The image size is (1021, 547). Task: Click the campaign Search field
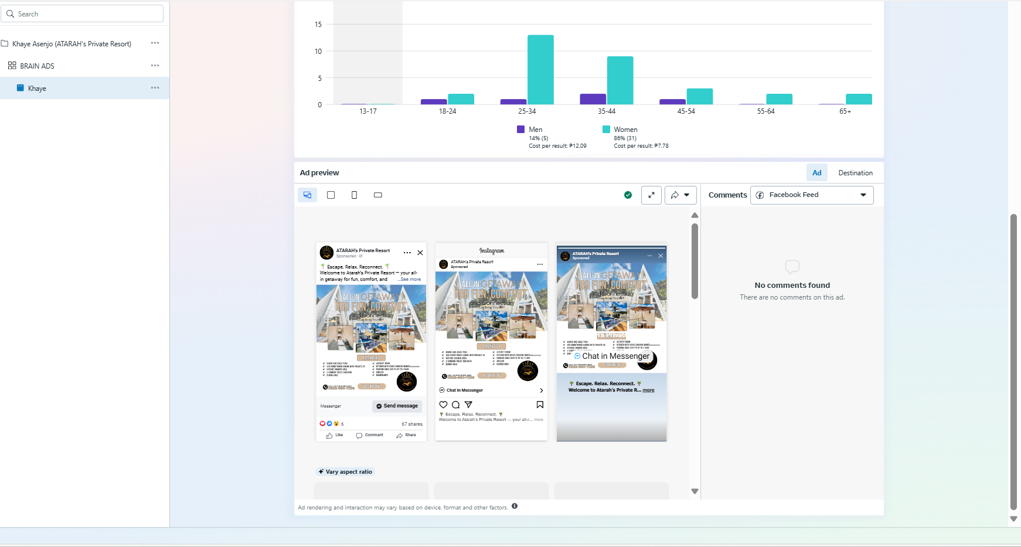point(82,13)
